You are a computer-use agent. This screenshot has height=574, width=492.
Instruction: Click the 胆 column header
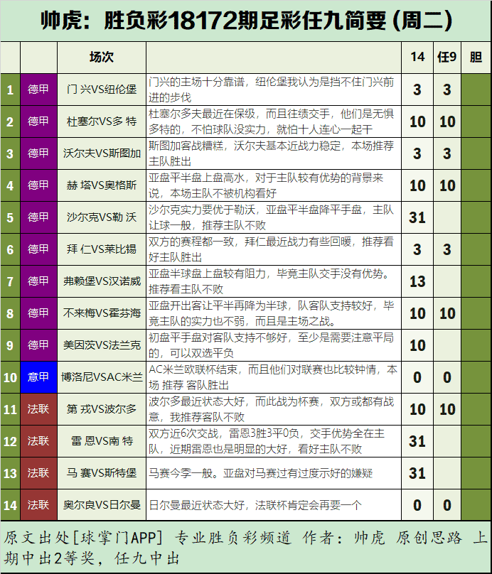[x=476, y=57]
